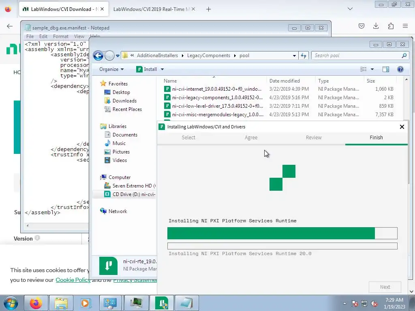The height and width of the screenshot is (311, 415).
Task: Open Firefox extensions puzzle icon
Action: 391,26
